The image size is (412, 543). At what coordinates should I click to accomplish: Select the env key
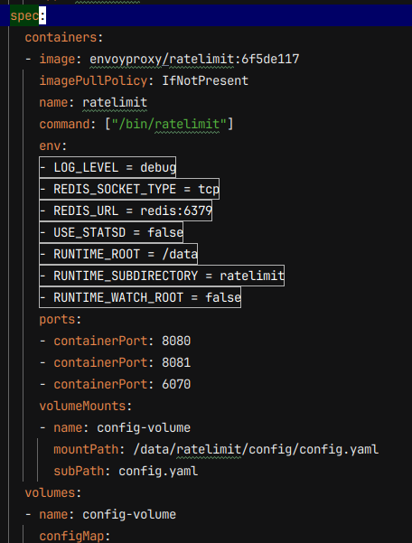coord(50,145)
